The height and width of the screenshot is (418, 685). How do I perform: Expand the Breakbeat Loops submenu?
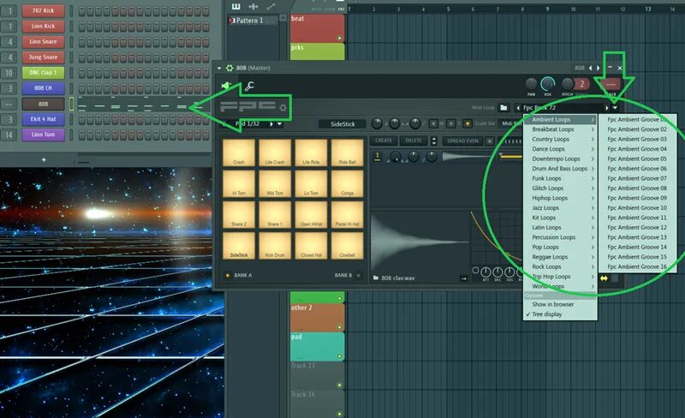pyautogui.click(x=561, y=129)
